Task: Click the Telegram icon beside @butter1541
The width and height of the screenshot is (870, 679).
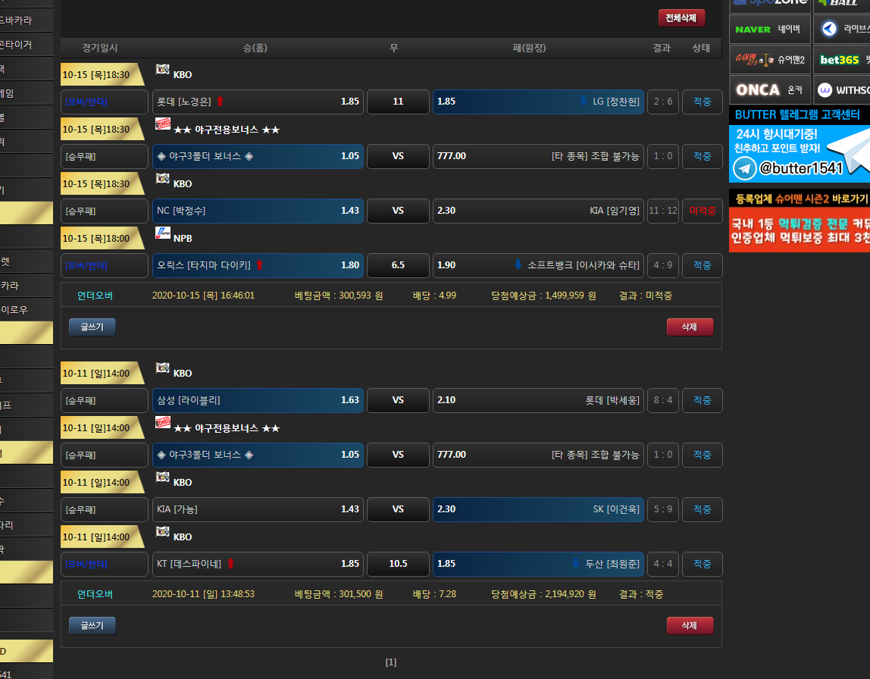Action: [x=745, y=168]
